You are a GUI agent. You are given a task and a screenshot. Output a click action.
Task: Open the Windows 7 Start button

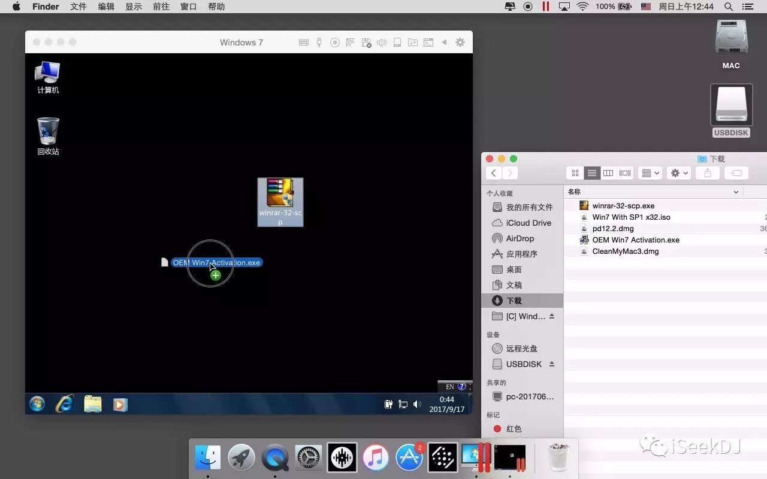(x=37, y=404)
